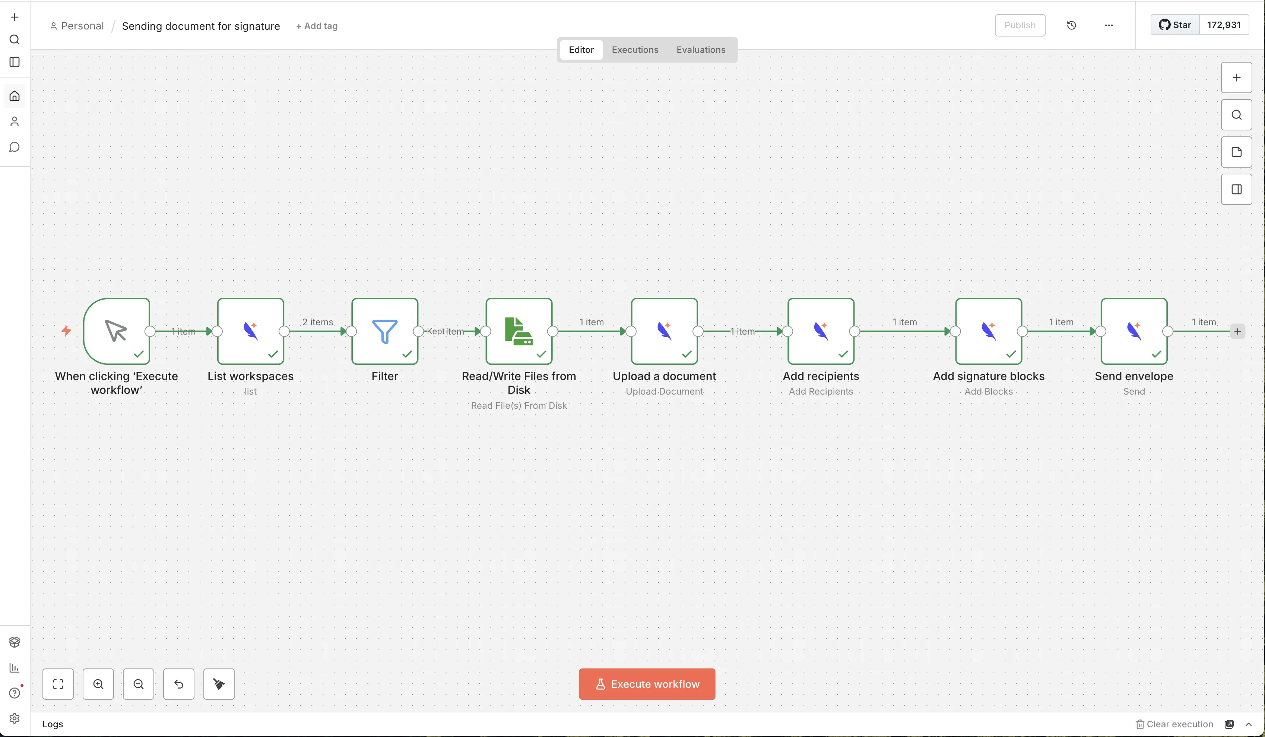The height and width of the screenshot is (737, 1265).
Task: Open Help from the left sidebar
Action: pos(14,693)
